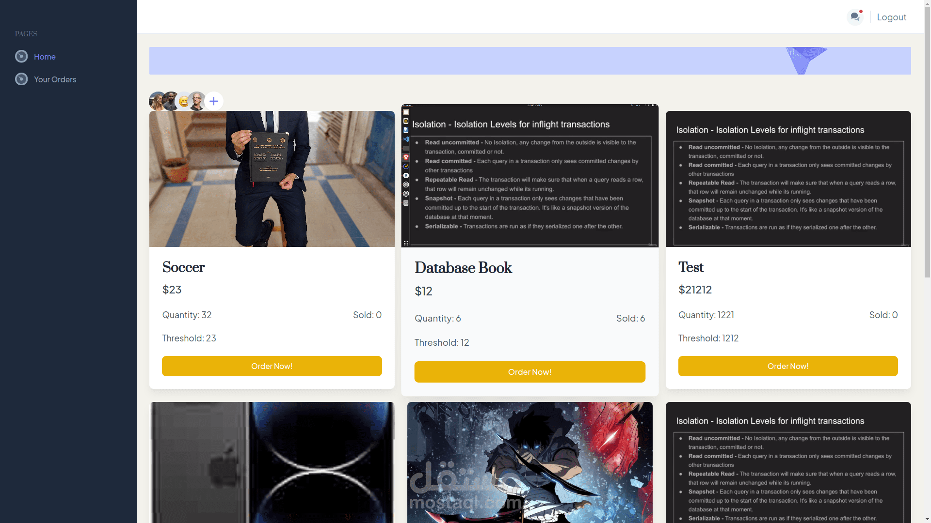The height and width of the screenshot is (523, 931).
Task: Open the Soccer product image
Action: 272,179
